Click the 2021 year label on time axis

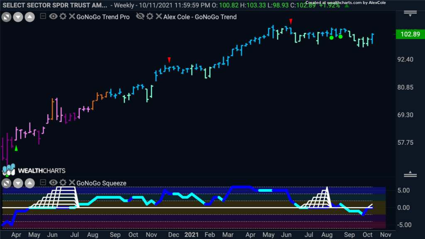click(x=191, y=235)
